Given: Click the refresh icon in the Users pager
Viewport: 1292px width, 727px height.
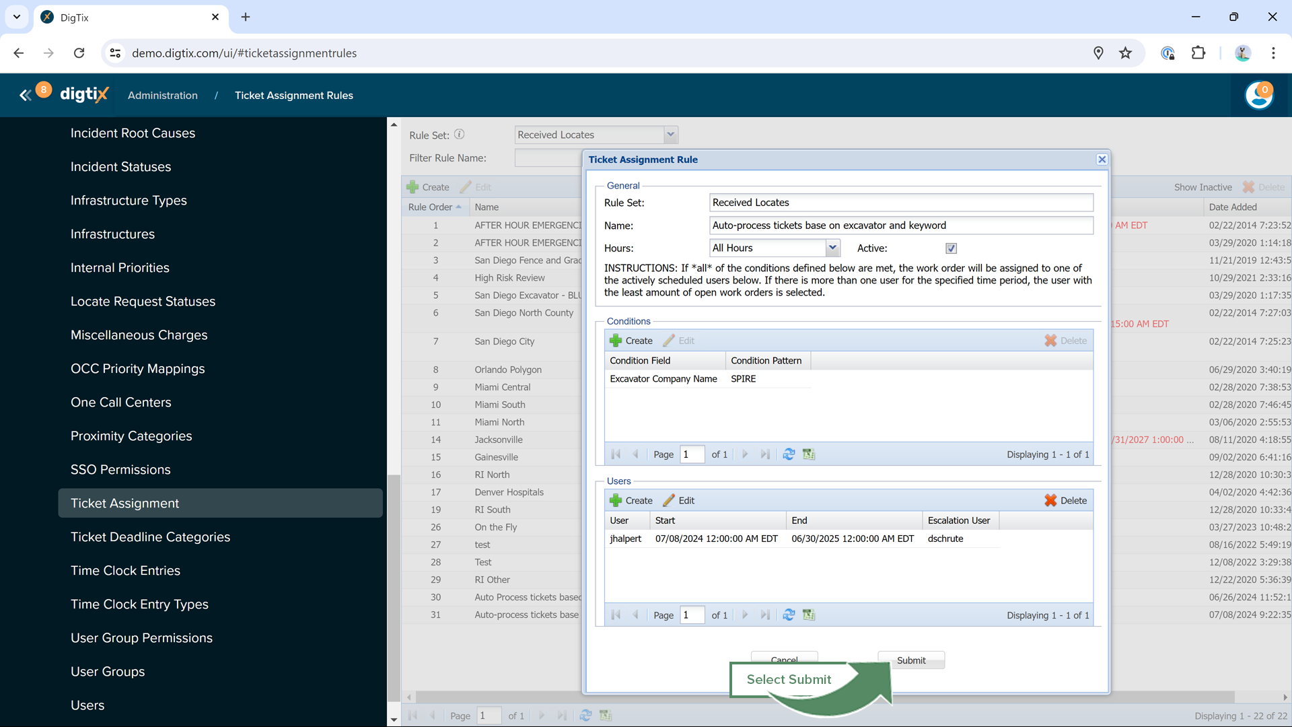Looking at the screenshot, I should (789, 615).
